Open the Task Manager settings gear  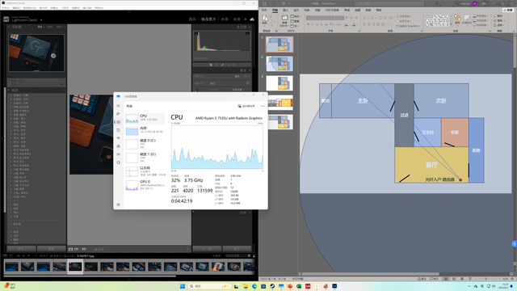118,205
